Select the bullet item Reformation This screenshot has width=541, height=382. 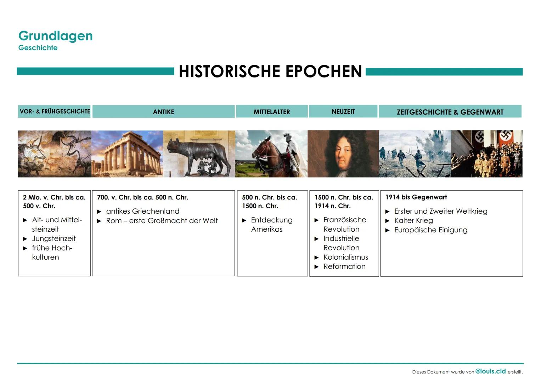click(x=344, y=266)
